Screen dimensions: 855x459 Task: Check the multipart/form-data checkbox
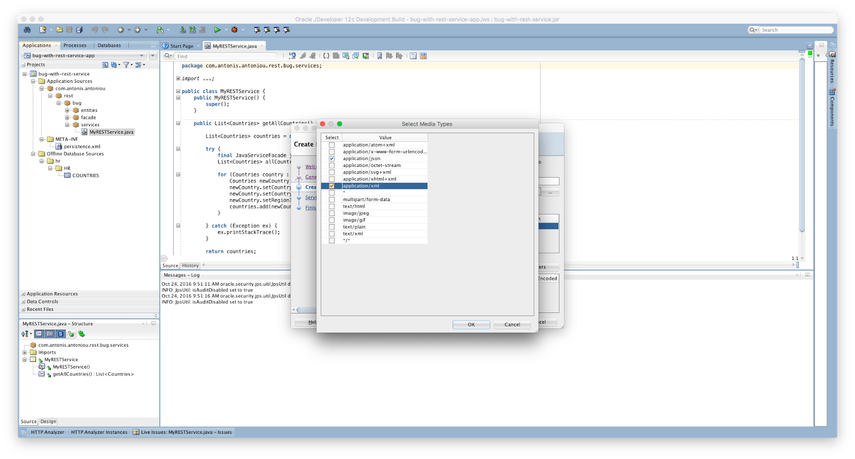click(331, 200)
